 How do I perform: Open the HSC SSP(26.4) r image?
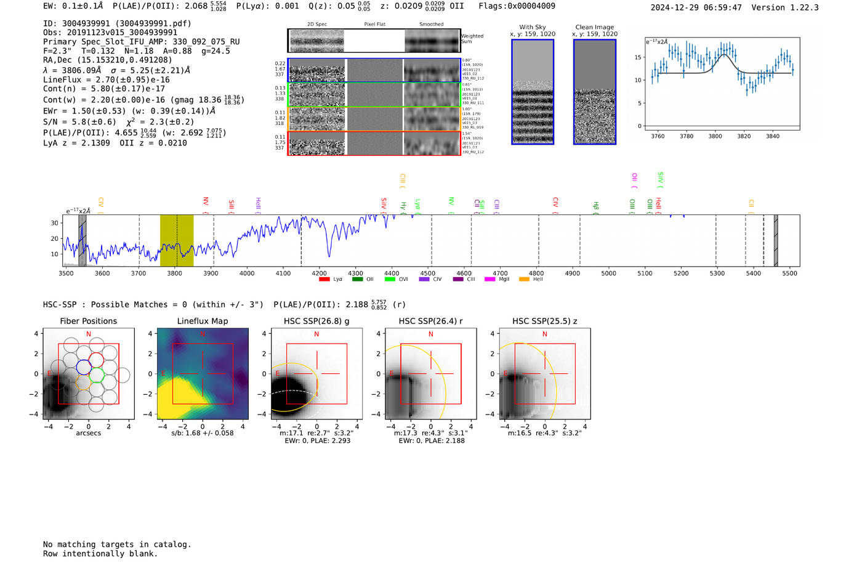pos(430,374)
